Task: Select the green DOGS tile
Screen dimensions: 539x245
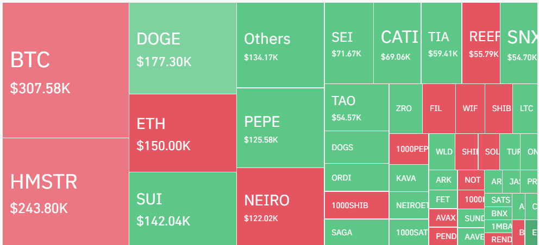Action: click(x=356, y=147)
